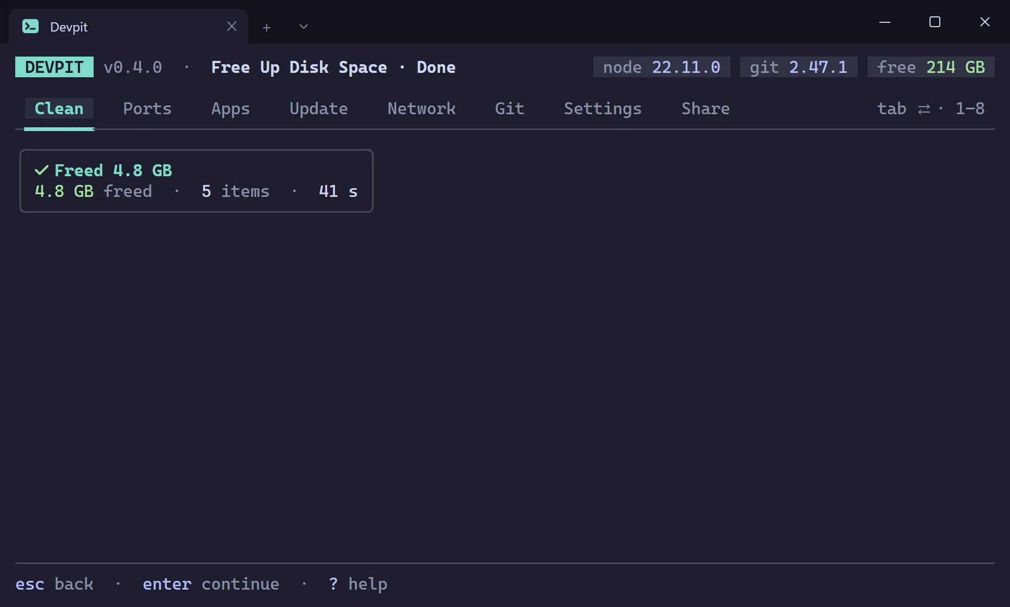Click the '41 s' duration text
The width and height of the screenshot is (1010, 607).
[x=338, y=191]
